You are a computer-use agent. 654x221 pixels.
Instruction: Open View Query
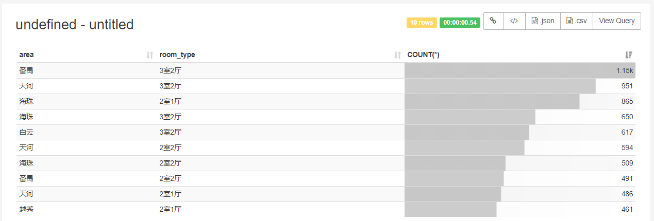tap(617, 21)
